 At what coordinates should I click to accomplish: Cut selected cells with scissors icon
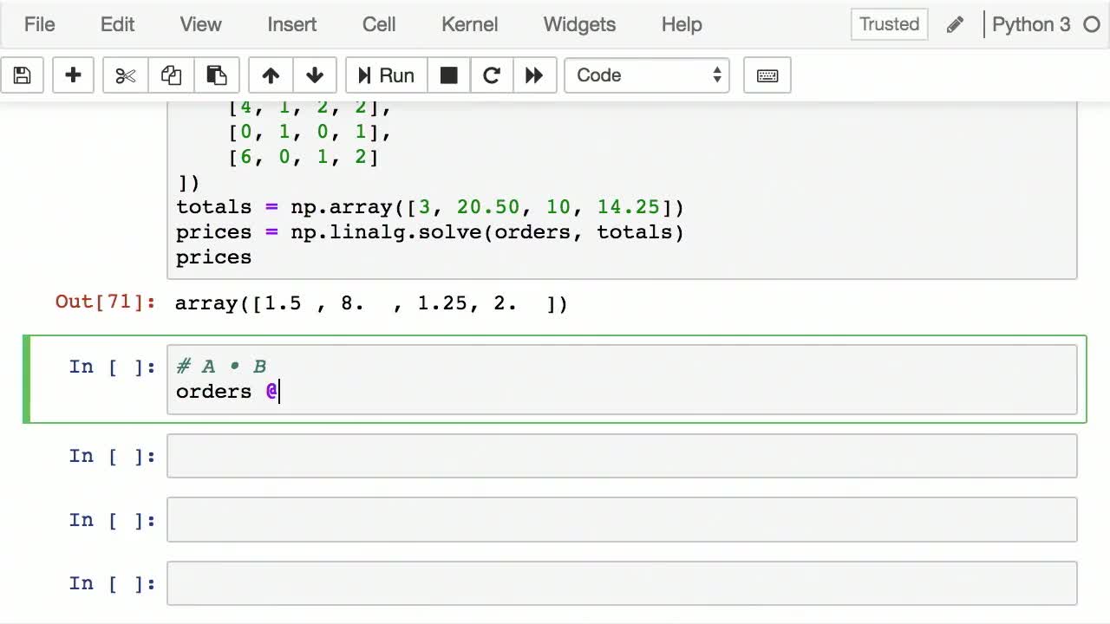126,75
